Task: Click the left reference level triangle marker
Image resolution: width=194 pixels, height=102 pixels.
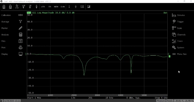Action: coord(26,54)
